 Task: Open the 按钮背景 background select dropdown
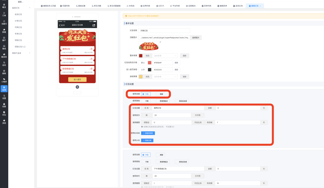(x=165, y=76)
